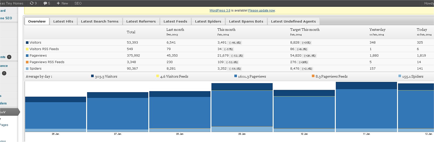Open the Latest Spiders tab
434x142 pixels.
coord(208,21)
